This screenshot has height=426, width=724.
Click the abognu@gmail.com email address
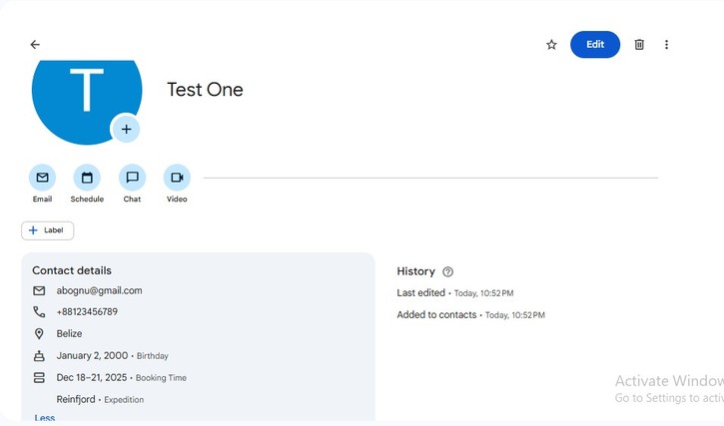pos(99,291)
